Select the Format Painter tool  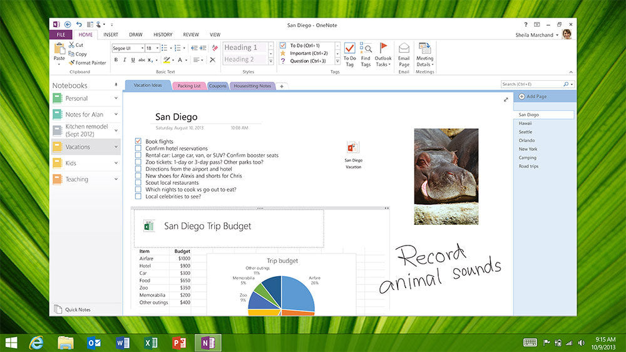tap(88, 63)
